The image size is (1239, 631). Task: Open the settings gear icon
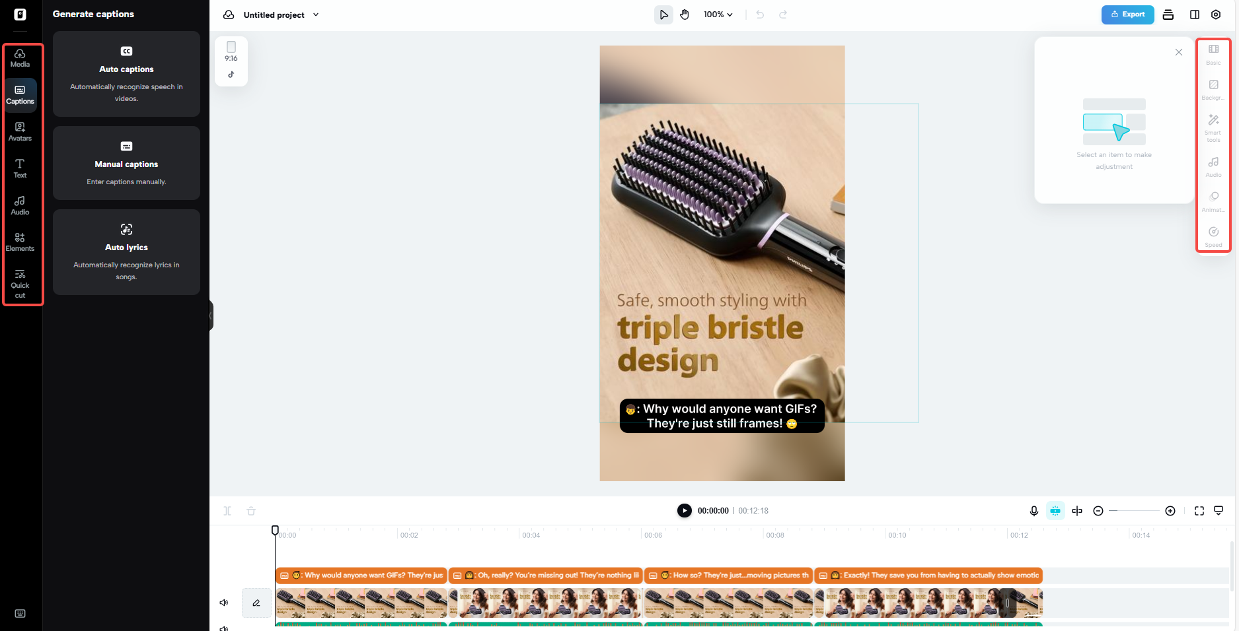(x=1216, y=15)
